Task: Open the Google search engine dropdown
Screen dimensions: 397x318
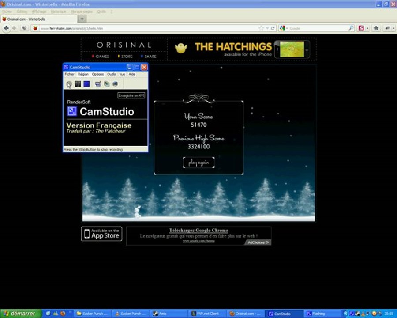Action: click(x=283, y=28)
